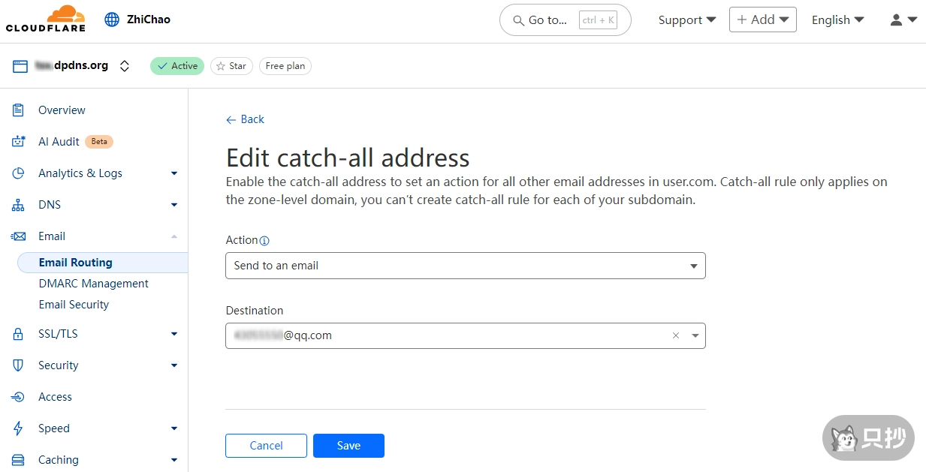Viewport: 926px width, 472px height.
Task: Click the Security shield icon
Action: 19,365
